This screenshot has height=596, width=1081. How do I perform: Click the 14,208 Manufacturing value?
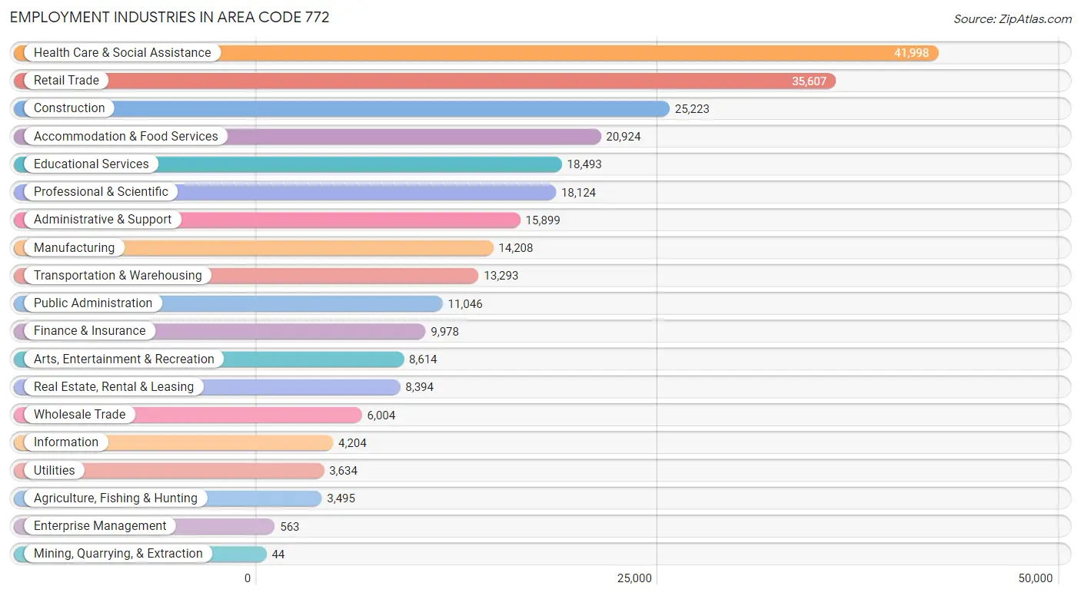tap(516, 248)
